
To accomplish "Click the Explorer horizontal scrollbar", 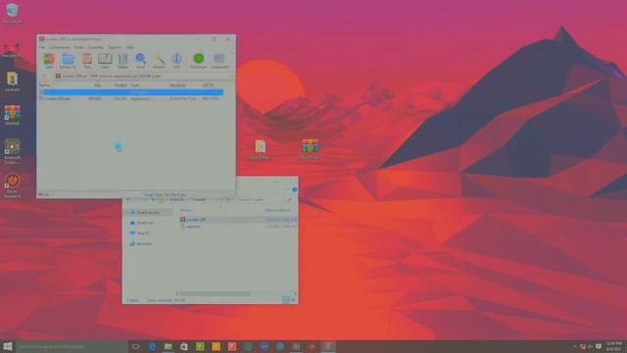I will click(x=216, y=293).
